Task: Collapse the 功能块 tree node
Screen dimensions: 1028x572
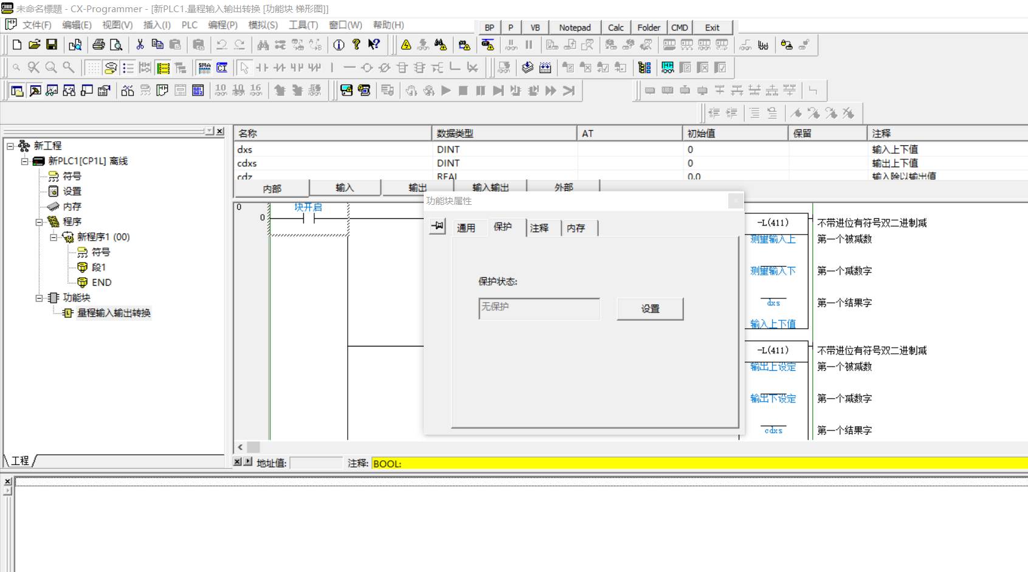Action: [40, 298]
